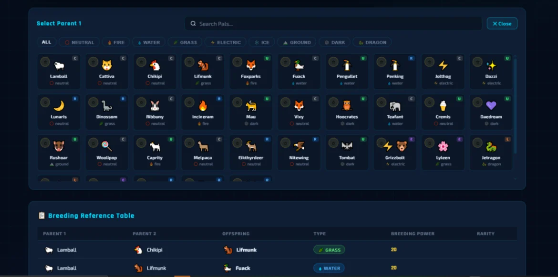This screenshot has width=558, height=277.
Task: Select the Foxparks fox card
Action: coord(251,72)
